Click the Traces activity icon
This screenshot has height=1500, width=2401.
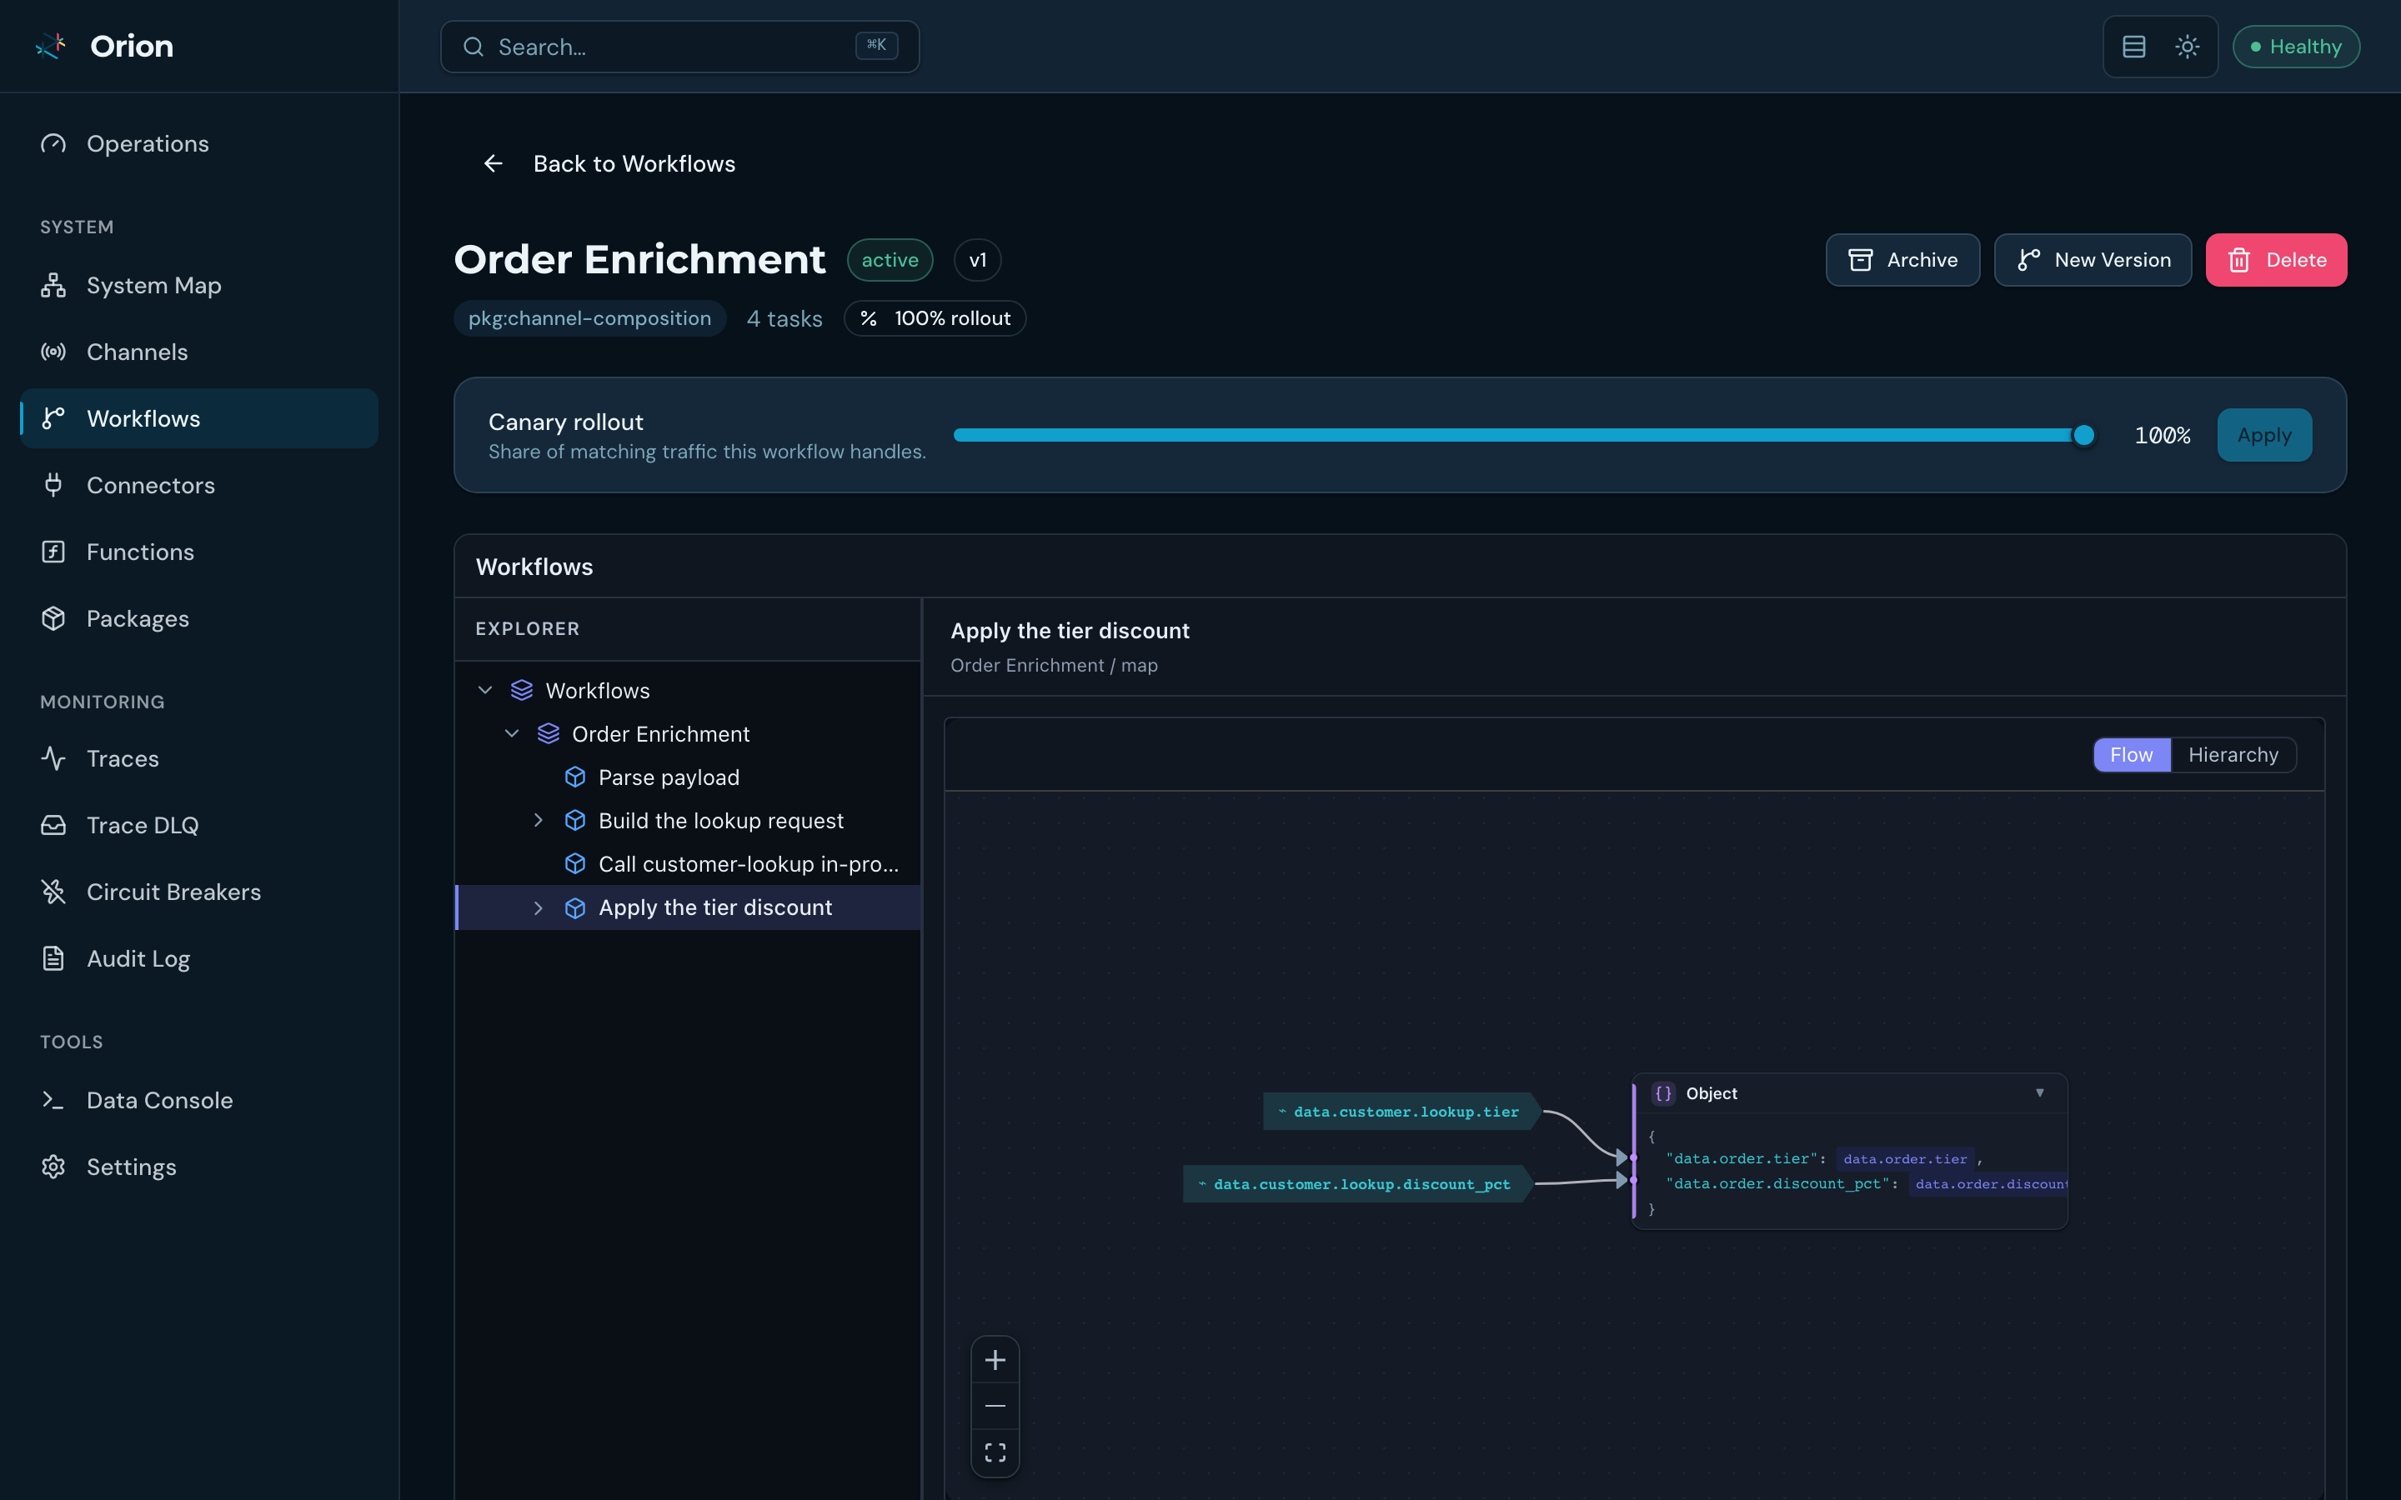click(53, 759)
